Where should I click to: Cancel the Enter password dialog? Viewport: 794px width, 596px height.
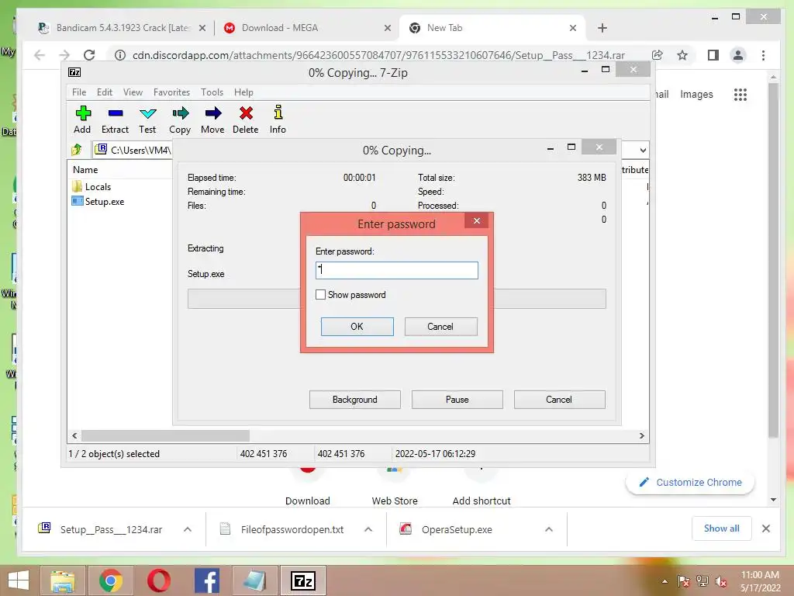pyautogui.click(x=440, y=327)
